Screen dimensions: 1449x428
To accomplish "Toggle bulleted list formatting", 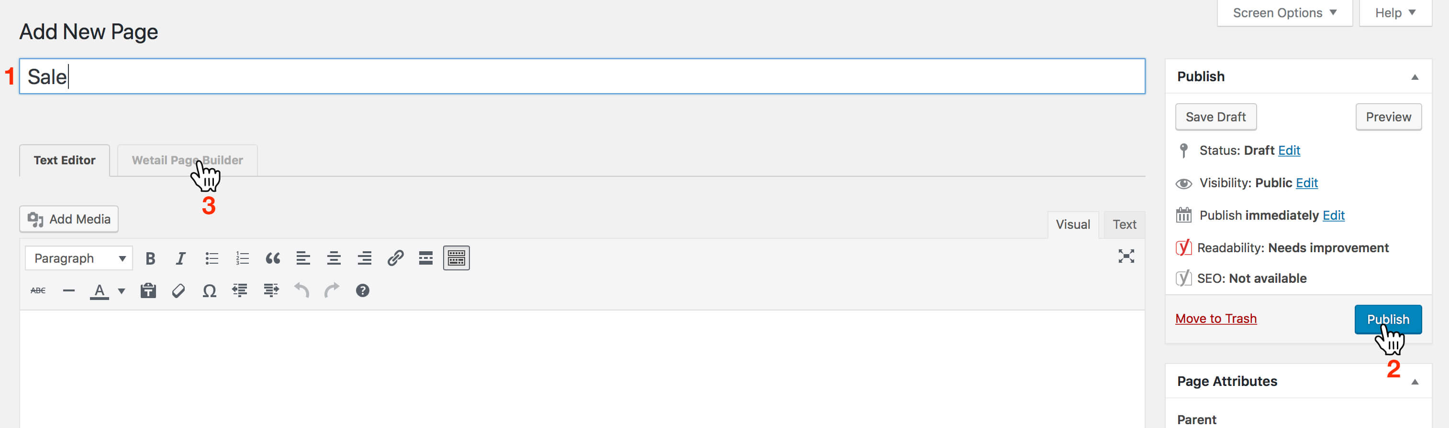I will (212, 258).
